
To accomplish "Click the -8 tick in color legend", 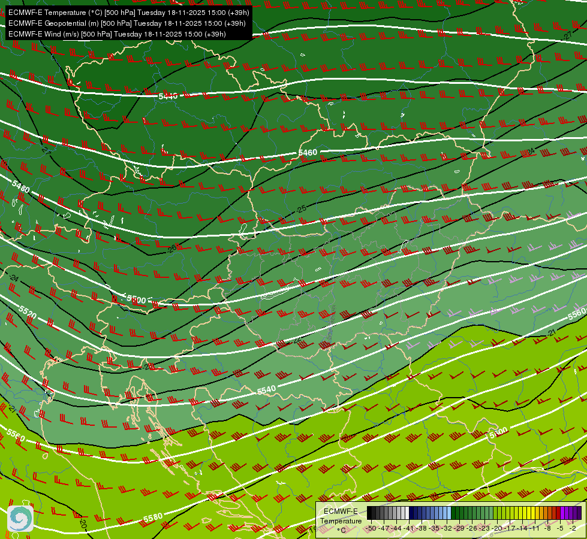I will (x=547, y=528).
